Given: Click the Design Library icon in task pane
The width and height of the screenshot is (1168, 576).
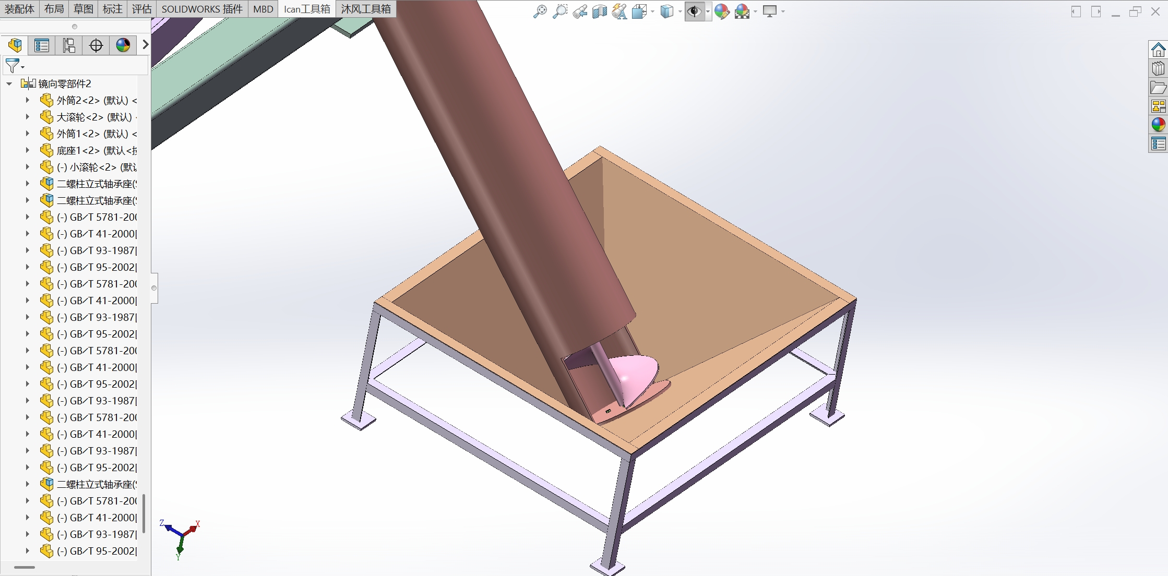Looking at the screenshot, I should point(1158,68).
